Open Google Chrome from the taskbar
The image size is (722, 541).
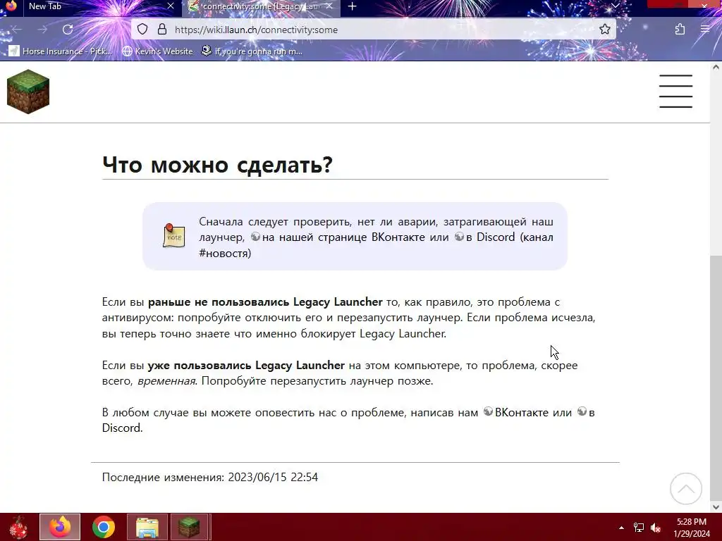(103, 527)
